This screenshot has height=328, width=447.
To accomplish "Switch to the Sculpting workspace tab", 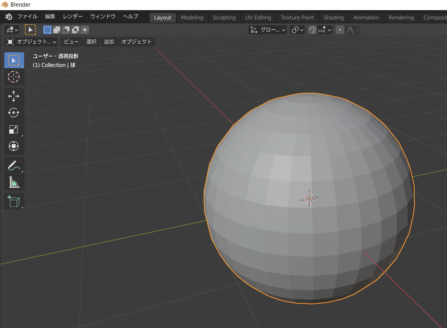I will [224, 18].
